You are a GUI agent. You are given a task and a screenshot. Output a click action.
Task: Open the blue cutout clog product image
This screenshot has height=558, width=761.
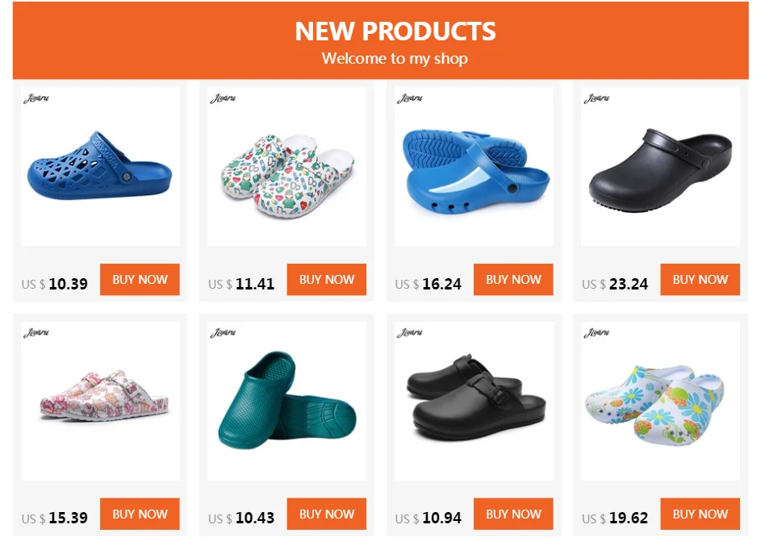point(100,166)
